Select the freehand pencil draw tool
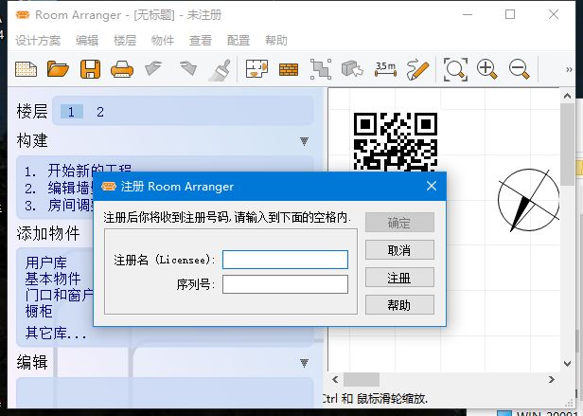 (417, 69)
